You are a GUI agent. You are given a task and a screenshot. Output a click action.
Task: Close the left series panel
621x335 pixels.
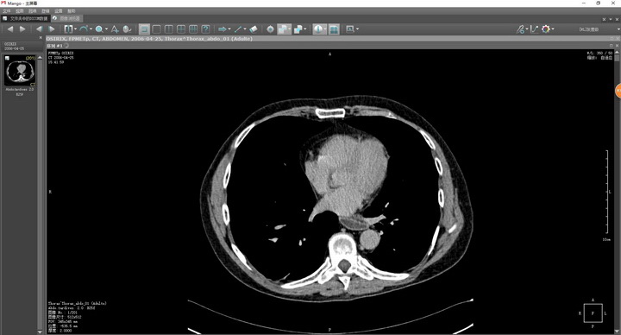tap(41, 38)
